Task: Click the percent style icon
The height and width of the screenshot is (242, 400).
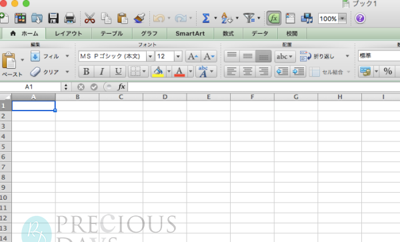Action: pos(388,71)
